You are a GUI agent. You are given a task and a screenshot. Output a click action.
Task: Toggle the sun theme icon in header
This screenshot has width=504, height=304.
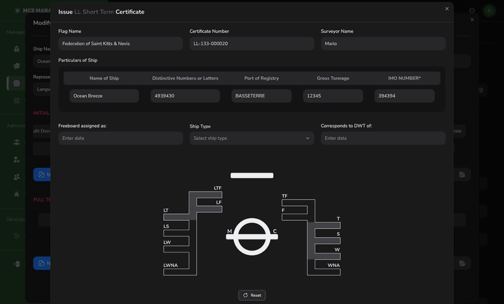click(x=472, y=10)
